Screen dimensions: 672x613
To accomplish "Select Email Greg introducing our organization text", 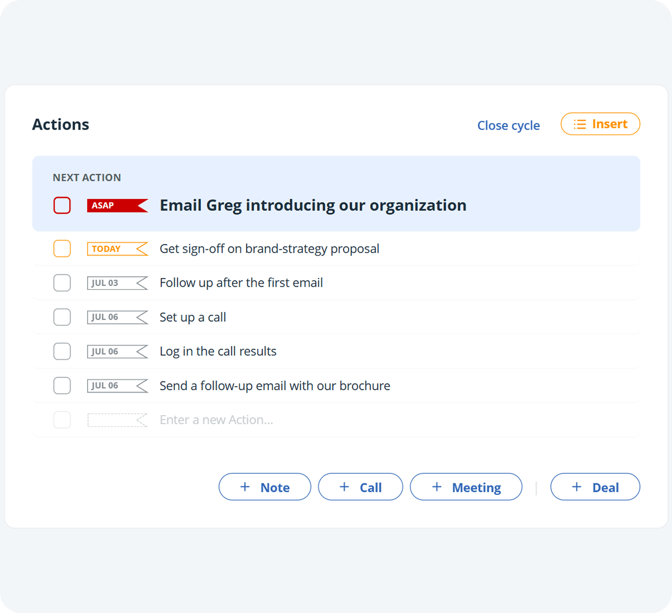I will tap(313, 205).
